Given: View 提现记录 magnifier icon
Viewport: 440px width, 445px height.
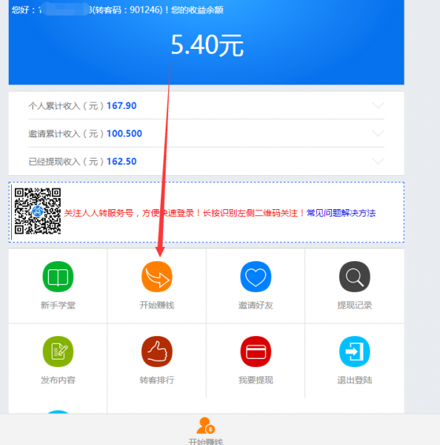Looking at the screenshot, I should coord(354,277).
